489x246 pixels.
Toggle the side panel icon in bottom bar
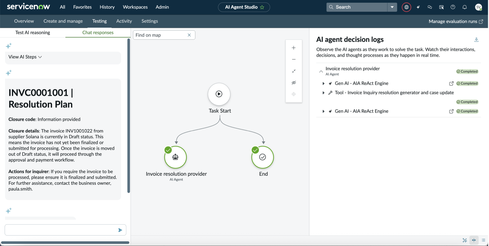(x=474, y=240)
